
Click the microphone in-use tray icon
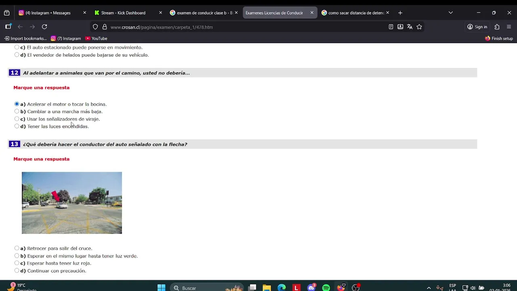(440, 288)
